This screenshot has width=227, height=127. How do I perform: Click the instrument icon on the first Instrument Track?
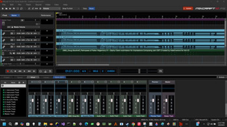click(4, 34)
